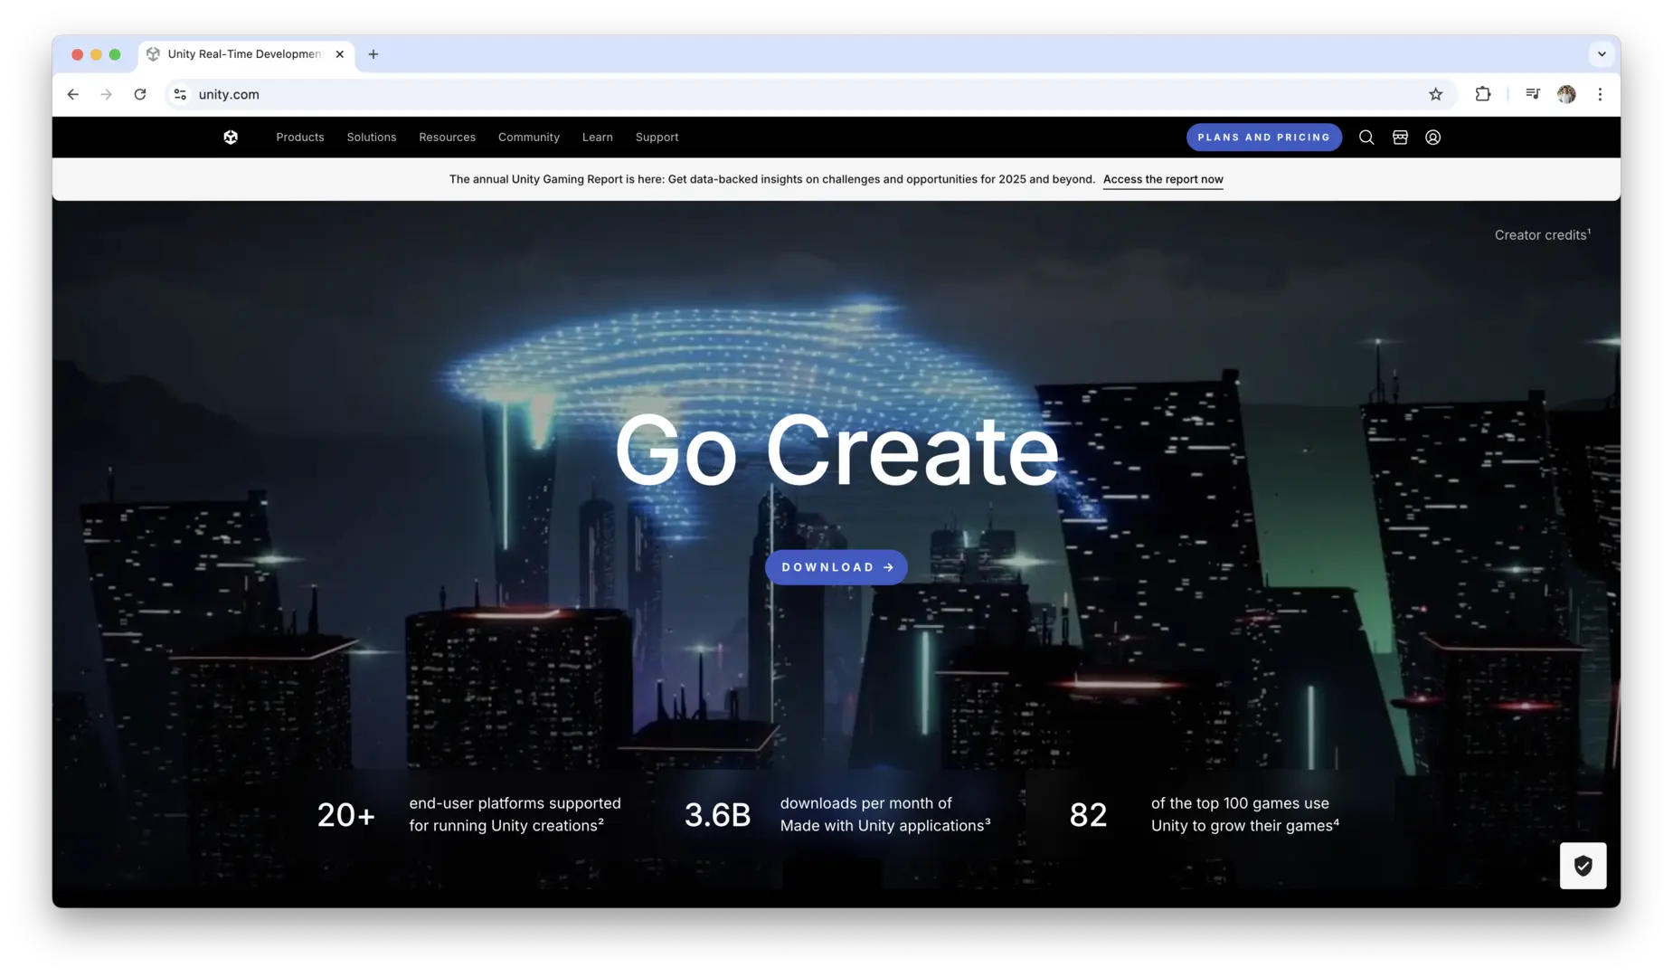Open the account profile icon in navbar
Image resolution: width=1673 pixels, height=977 pixels.
click(x=1433, y=138)
